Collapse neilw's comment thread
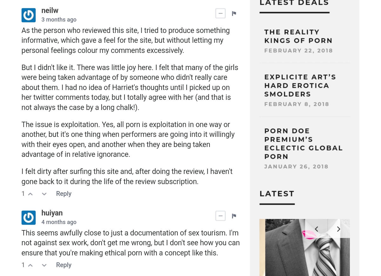381x276 pixels. (x=220, y=14)
